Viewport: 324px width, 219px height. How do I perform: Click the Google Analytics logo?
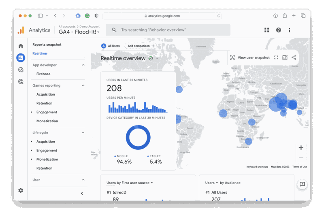21,30
